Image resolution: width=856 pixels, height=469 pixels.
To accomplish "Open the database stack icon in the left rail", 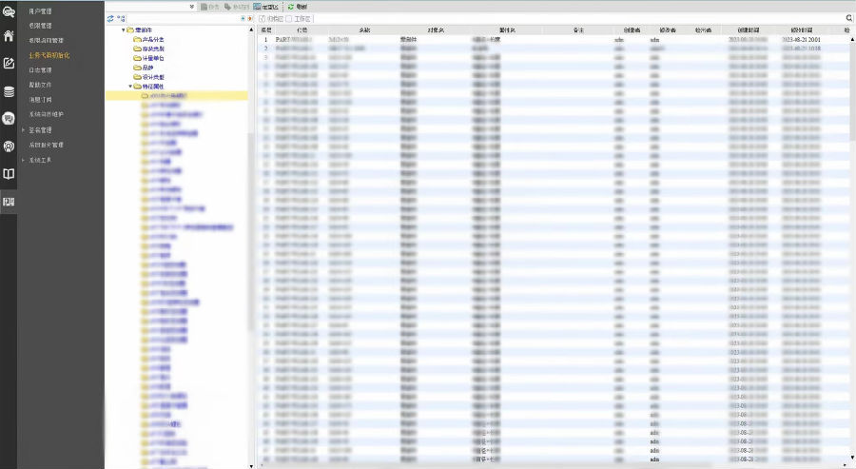I will tap(9, 91).
